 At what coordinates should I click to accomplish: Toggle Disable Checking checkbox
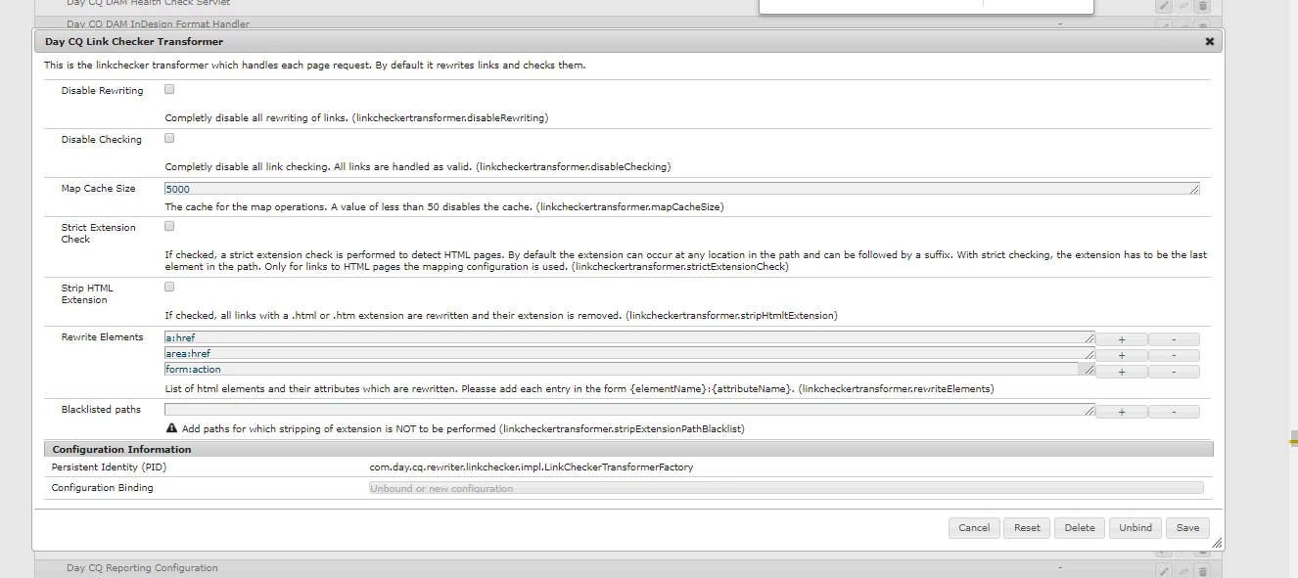click(169, 138)
